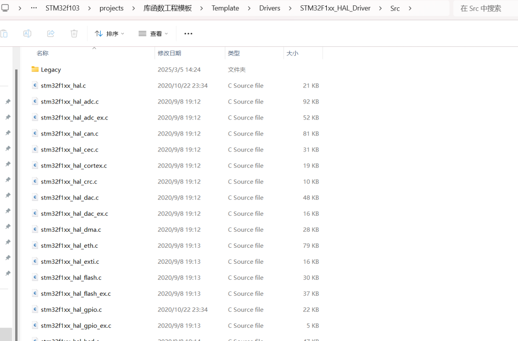Click the file icon of stm32f1xx_hal_flash.c
Viewport: 518px width, 341px height.
click(x=35, y=278)
